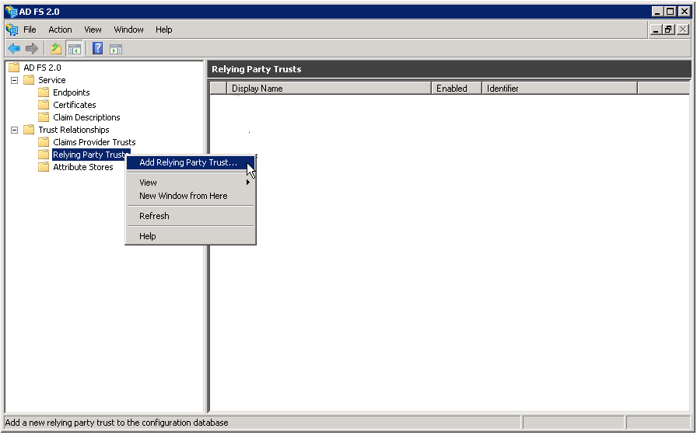Image resolution: width=697 pixels, height=435 pixels.
Task: Minimize the inner MMC child window
Action: tap(656, 30)
